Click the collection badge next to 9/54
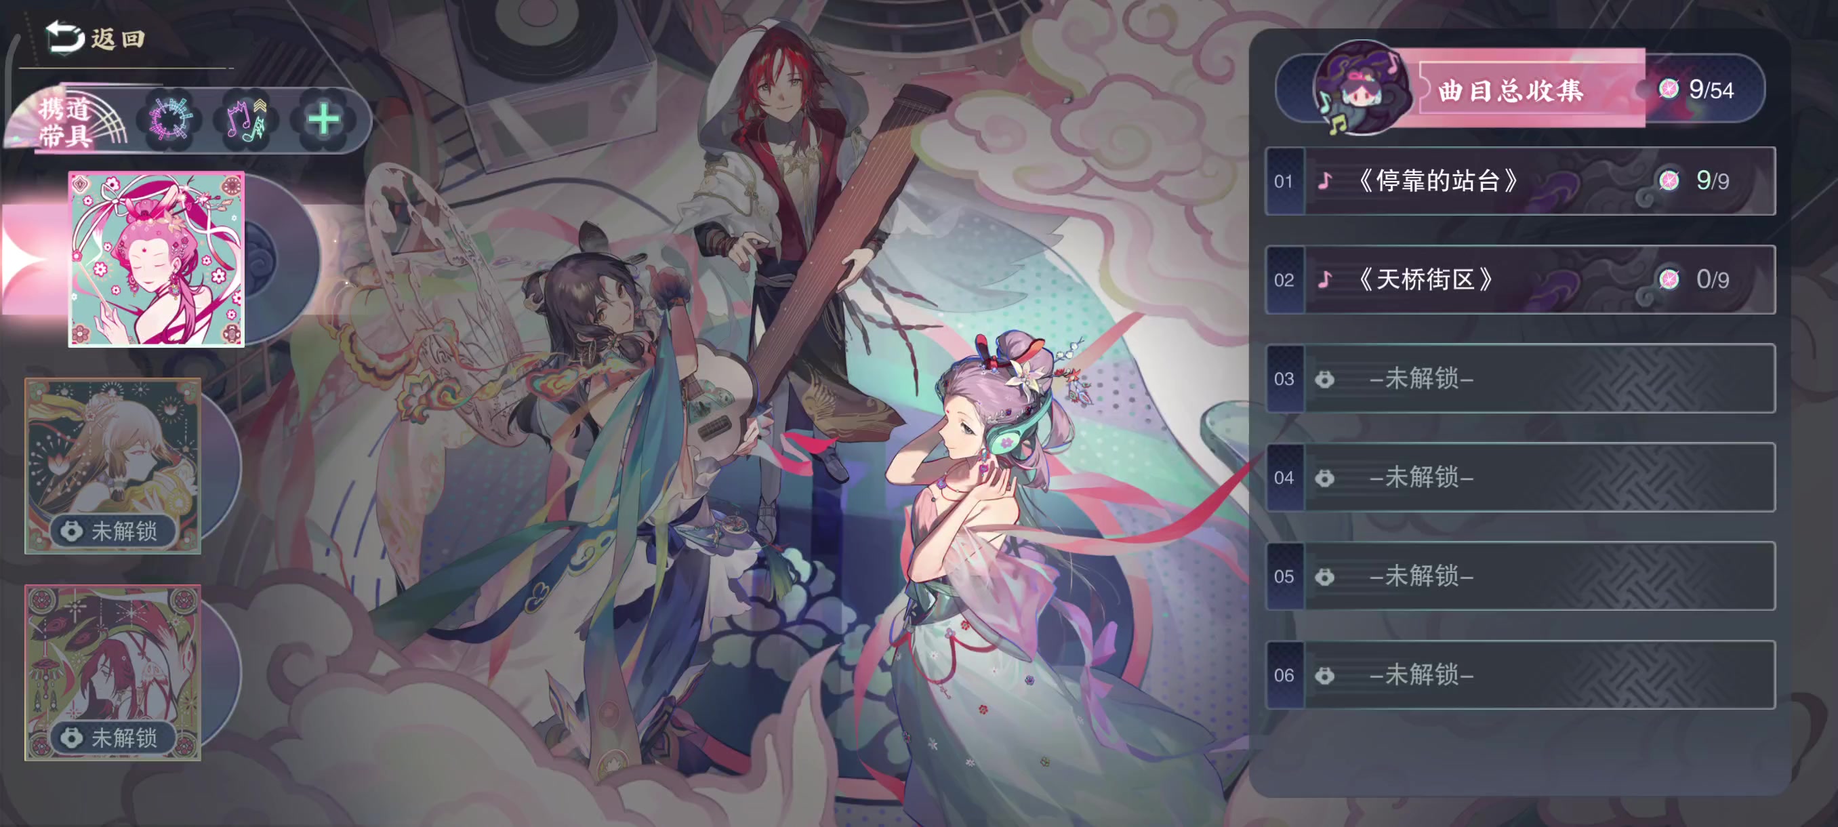The height and width of the screenshot is (827, 1838). [1668, 89]
